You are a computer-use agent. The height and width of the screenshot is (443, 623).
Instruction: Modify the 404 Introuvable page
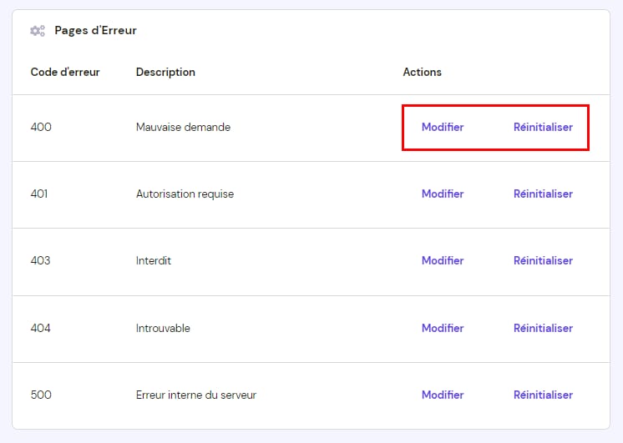point(442,329)
